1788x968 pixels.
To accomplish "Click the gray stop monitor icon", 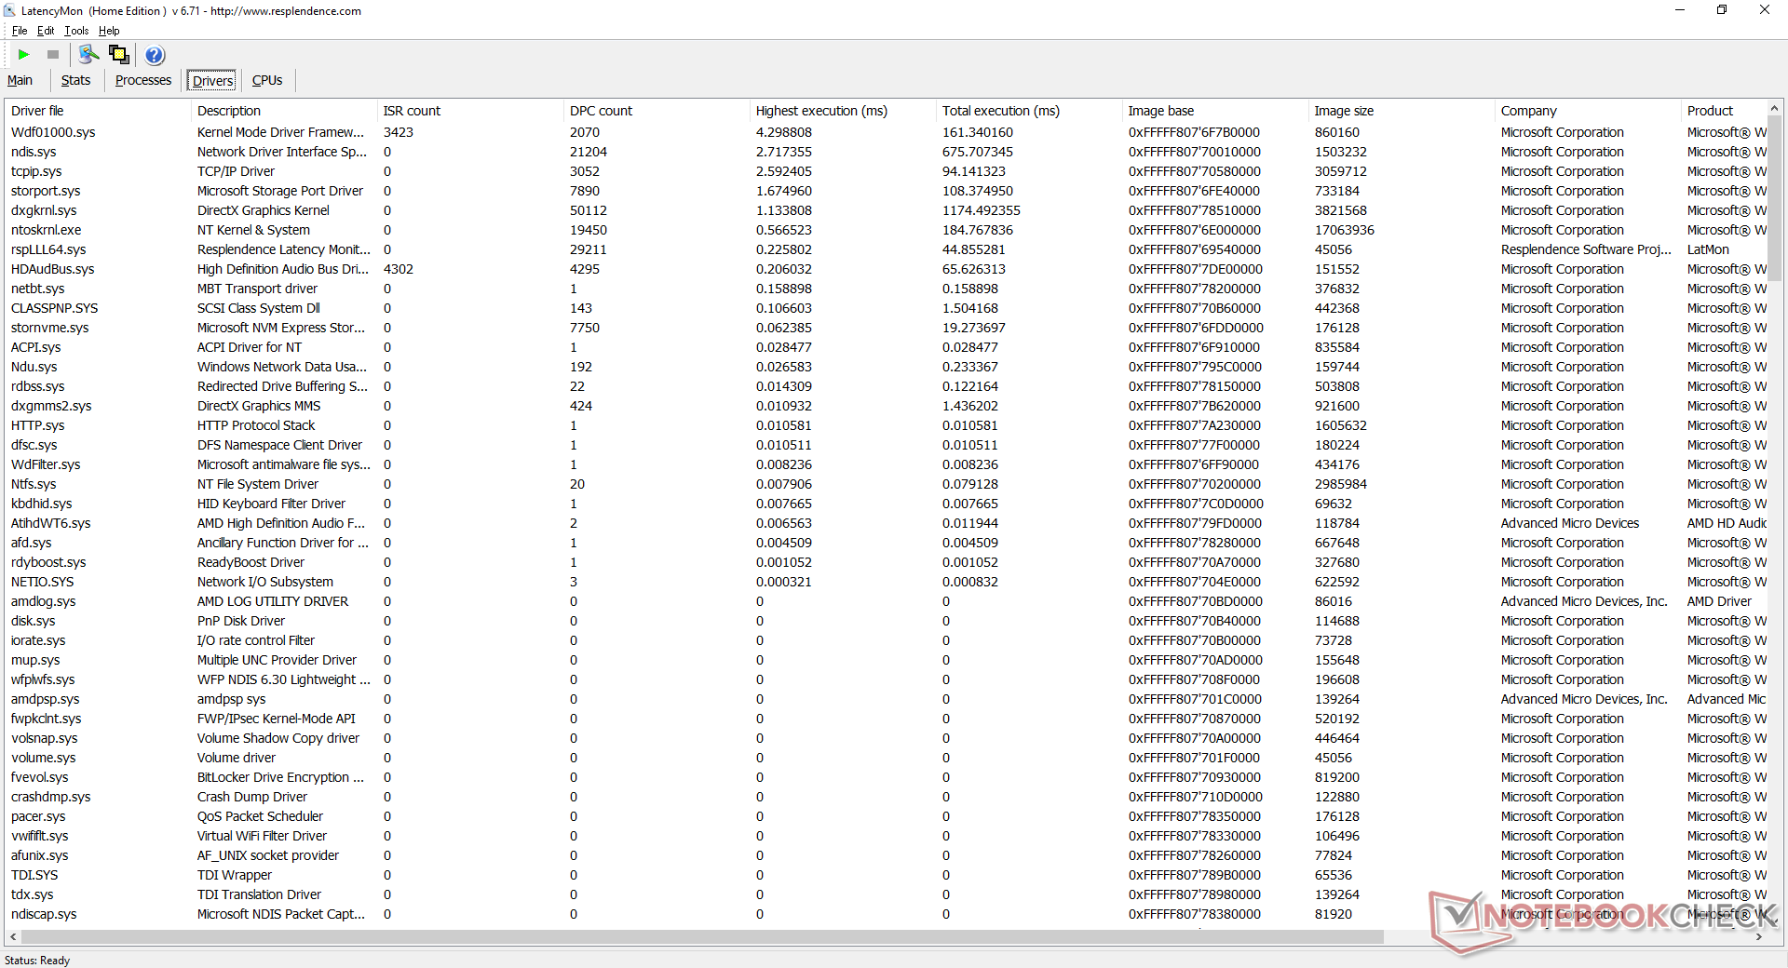I will pyautogui.click(x=53, y=55).
